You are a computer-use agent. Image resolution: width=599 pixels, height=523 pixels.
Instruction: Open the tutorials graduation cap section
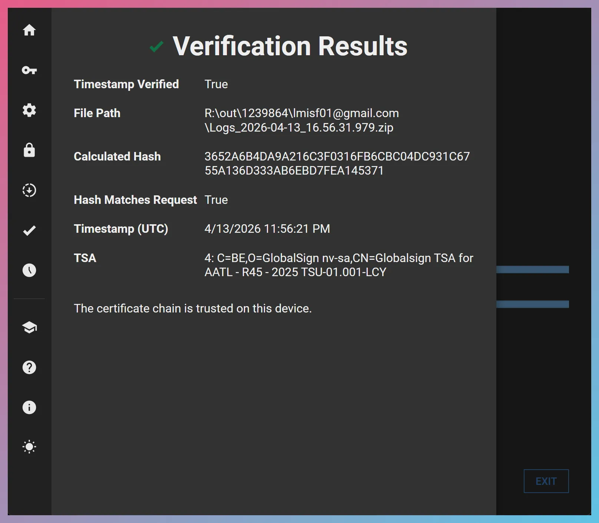click(29, 327)
